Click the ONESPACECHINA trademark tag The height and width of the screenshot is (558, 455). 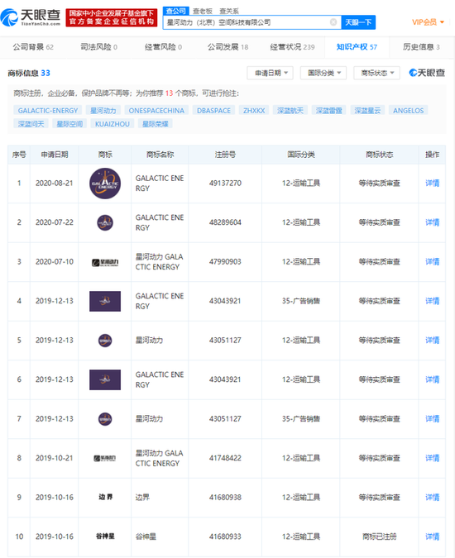click(156, 111)
